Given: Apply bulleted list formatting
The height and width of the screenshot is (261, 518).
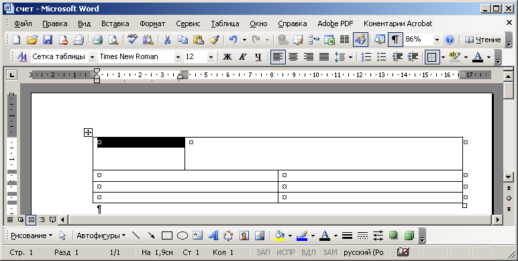Looking at the screenshot, I should pos(382,57).
